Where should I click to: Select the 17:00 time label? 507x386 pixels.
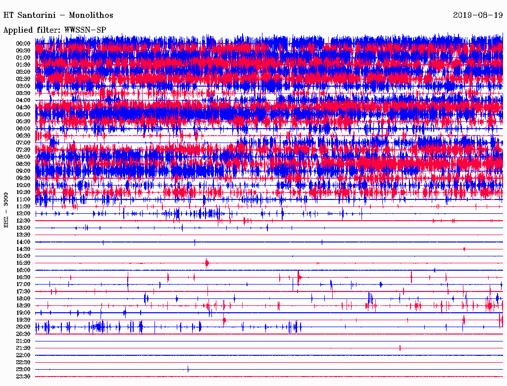click(x=23, y=285)
